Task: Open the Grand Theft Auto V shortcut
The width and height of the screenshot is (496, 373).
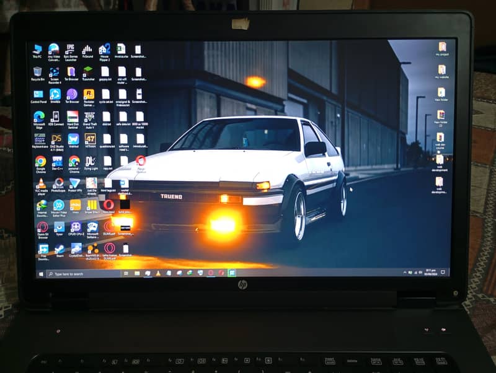Action: point(90,116)
